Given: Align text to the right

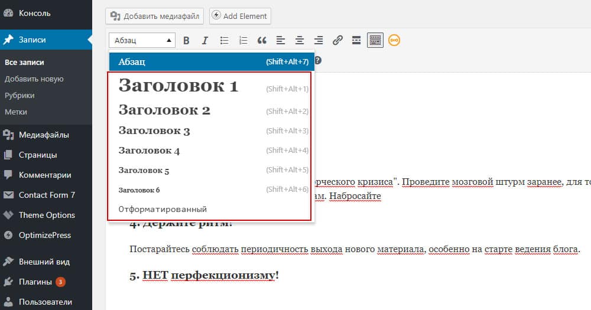Looking at the screenshot, I should pyautogui.click(x=319, y=41).
